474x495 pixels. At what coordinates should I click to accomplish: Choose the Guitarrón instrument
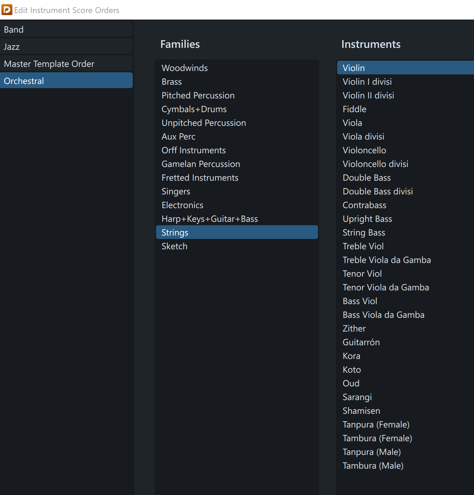[x=361, y=342]
